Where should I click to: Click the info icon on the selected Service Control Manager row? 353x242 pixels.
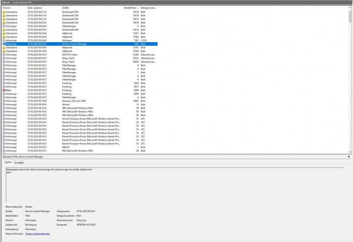(4, 44)
